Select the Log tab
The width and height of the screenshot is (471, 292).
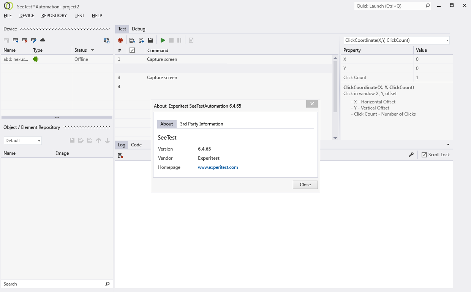coord(122,145)
